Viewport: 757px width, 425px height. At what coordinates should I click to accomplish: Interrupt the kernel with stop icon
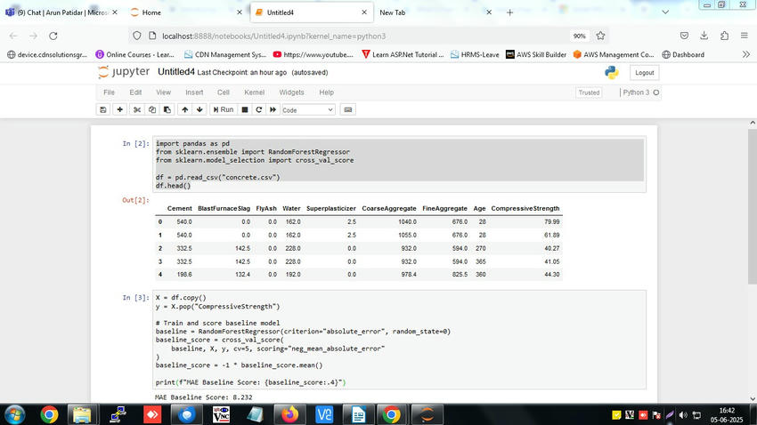[x=245, y=110]
